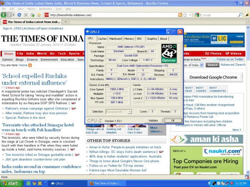Click the Google search input field
Viewport: 250px width, 187px height.
(x=220, y=15)
